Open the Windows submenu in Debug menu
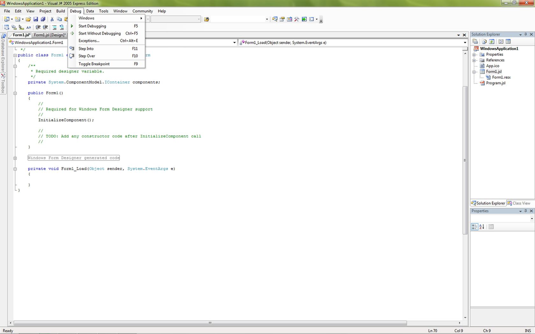The width and height of the screenshot is (535, 334). coord(107,18)
